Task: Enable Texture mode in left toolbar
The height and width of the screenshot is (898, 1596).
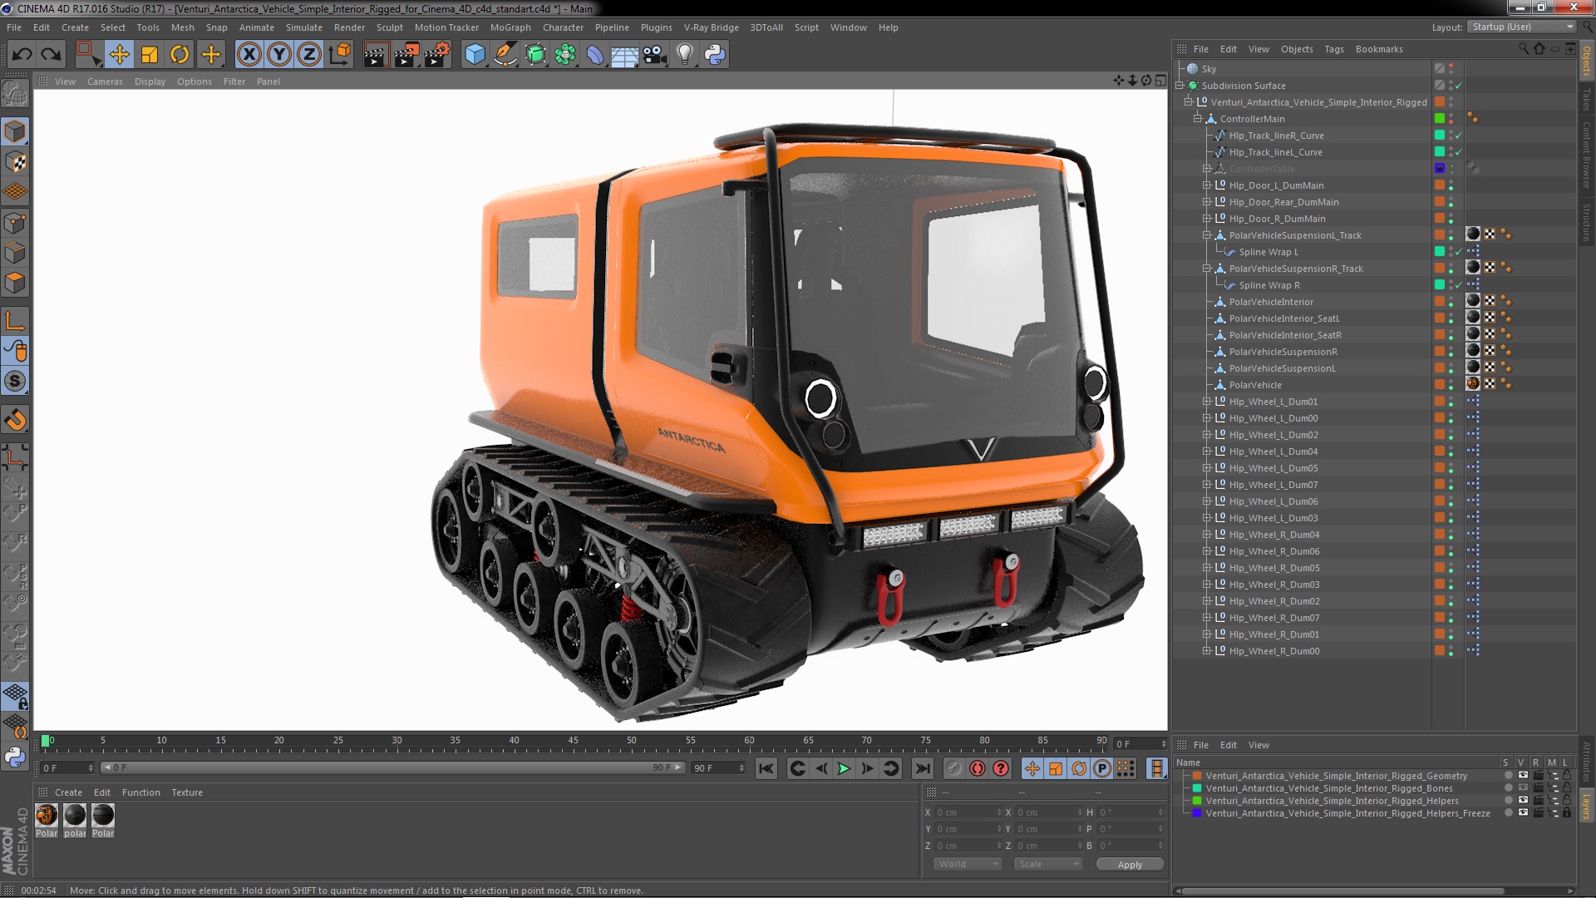Action: (x=15, y=162)
